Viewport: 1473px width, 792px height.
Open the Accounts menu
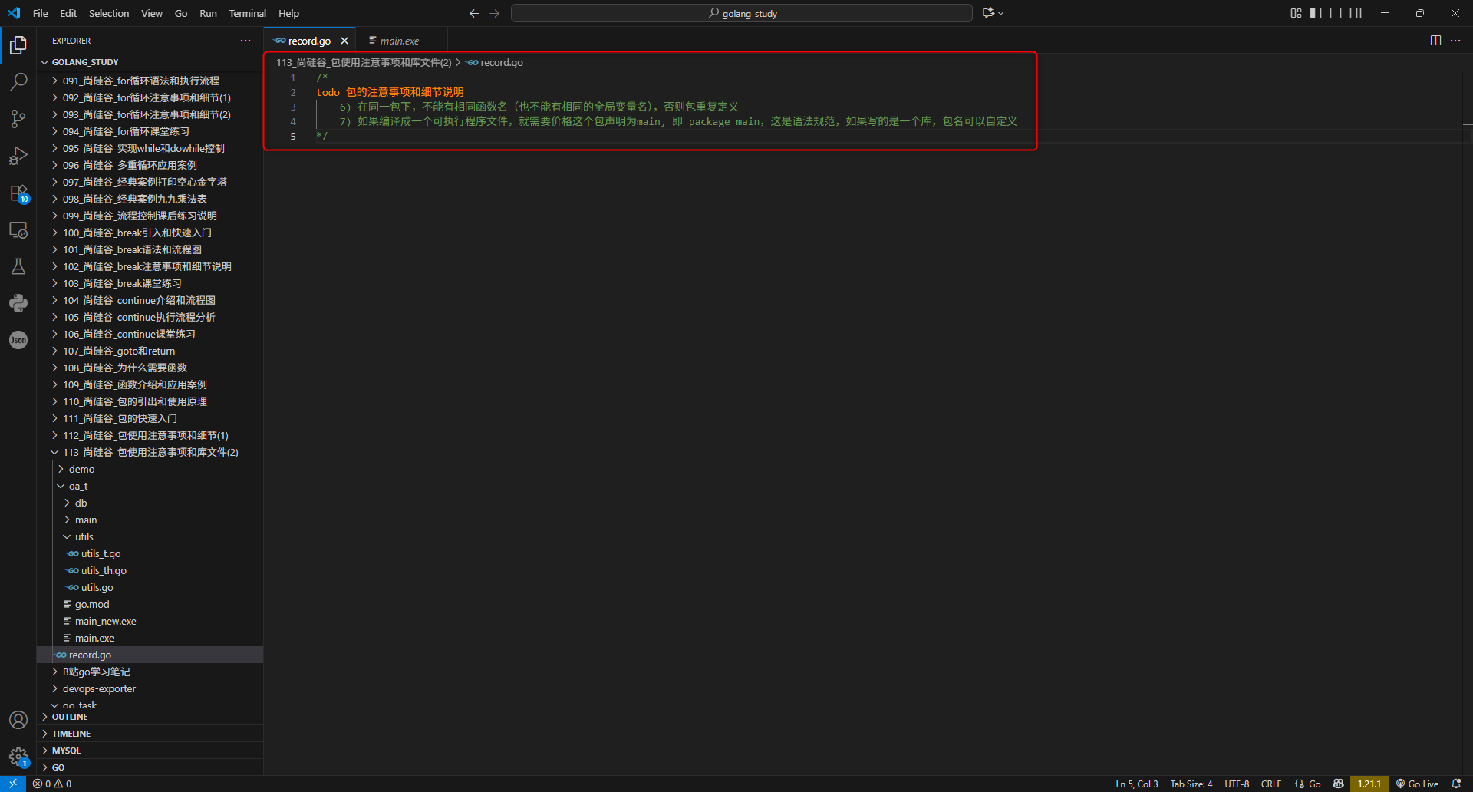click(x=18, y=720)
